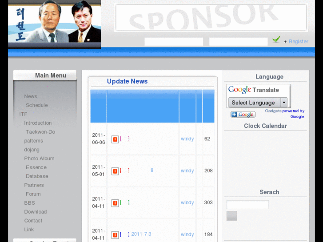Click the alert icon in 303 views row
The width and height of the screenshot is (323, 242).
(x=115, y=203)
